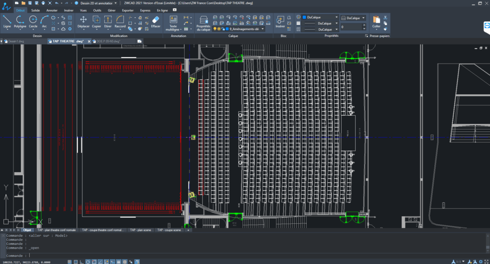Toggle object snap in status bar

pos(94,262)
